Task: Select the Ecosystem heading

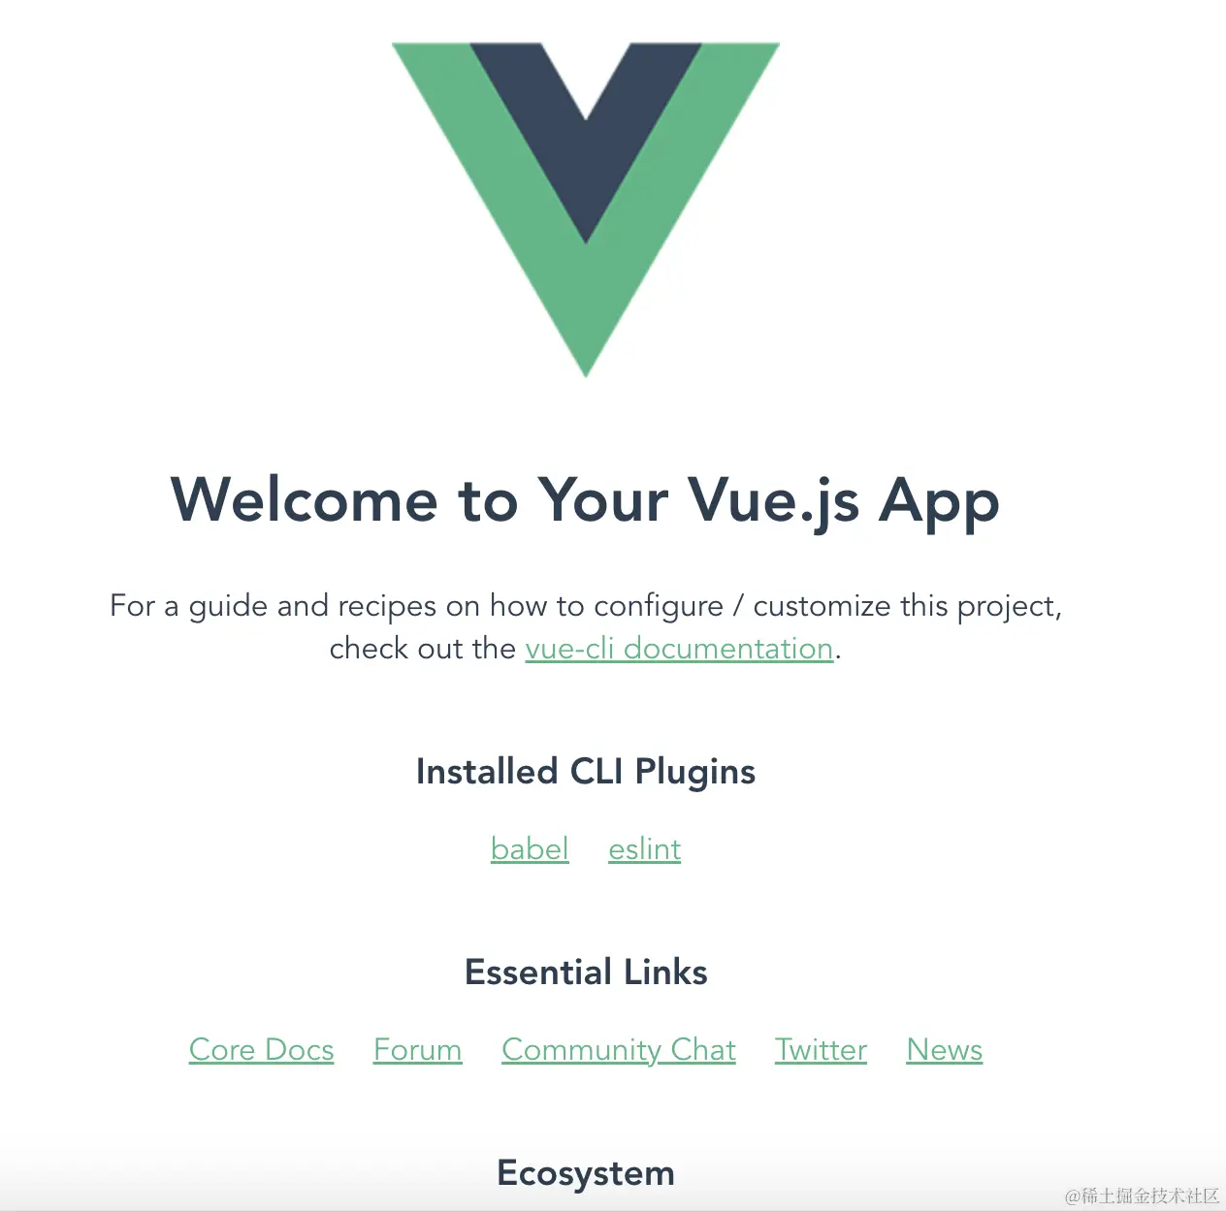Action: [x=586, y=1173]
